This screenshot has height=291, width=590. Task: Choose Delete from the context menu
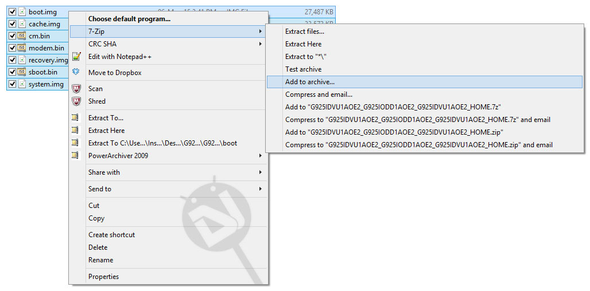(x=98, y=247)
